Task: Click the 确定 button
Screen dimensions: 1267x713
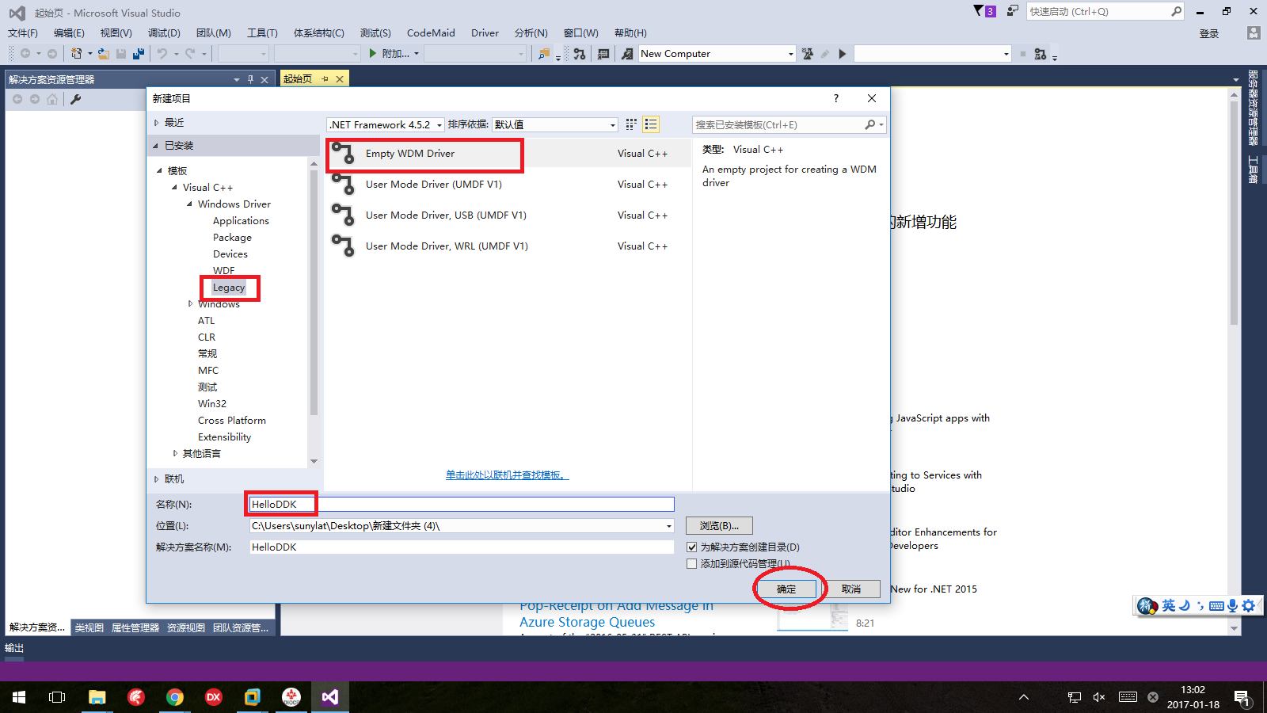Action: (786, 589)
